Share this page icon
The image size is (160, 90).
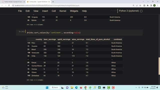137,5
